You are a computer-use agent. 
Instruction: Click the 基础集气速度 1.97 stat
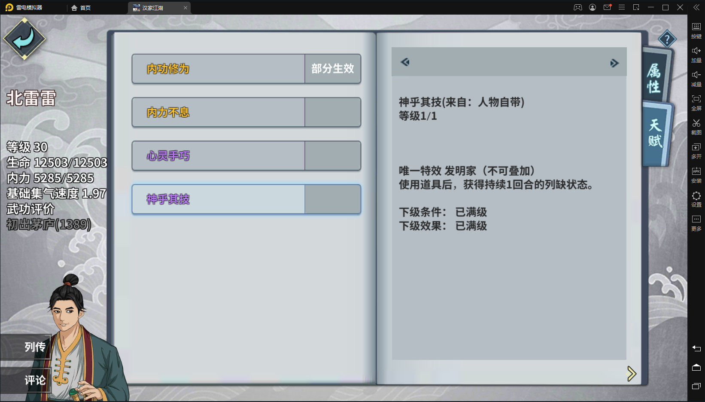[x=56, y=193]
